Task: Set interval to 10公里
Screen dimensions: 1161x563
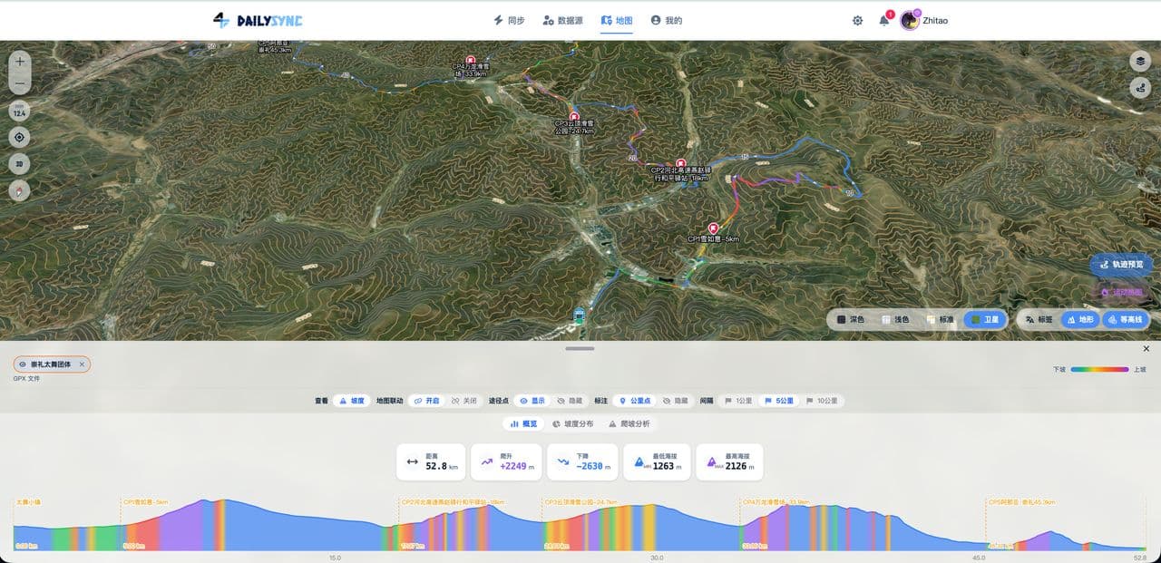Action: (x=822, y=401)
